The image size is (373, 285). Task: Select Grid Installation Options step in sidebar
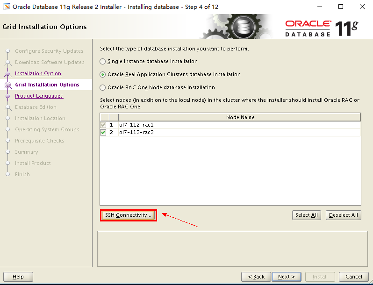(x=47, y=85)
